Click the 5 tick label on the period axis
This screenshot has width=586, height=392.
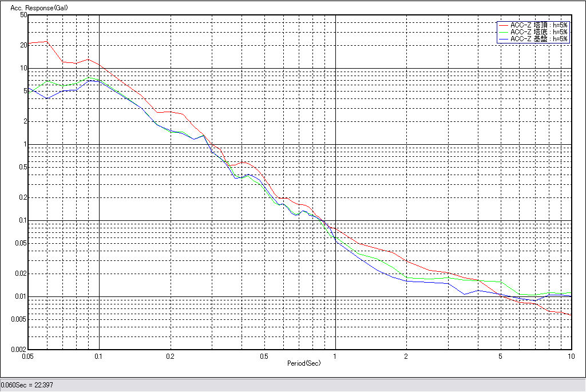(x=500, y=356)
